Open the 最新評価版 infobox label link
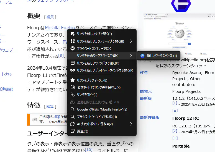215x152 pixels. 150,117
